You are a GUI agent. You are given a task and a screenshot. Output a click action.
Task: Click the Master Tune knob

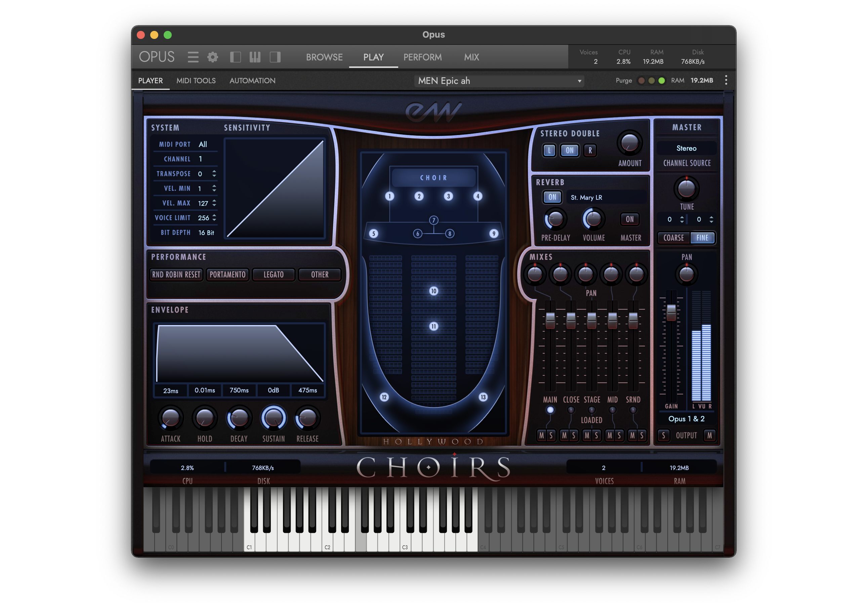coord(687,188)
